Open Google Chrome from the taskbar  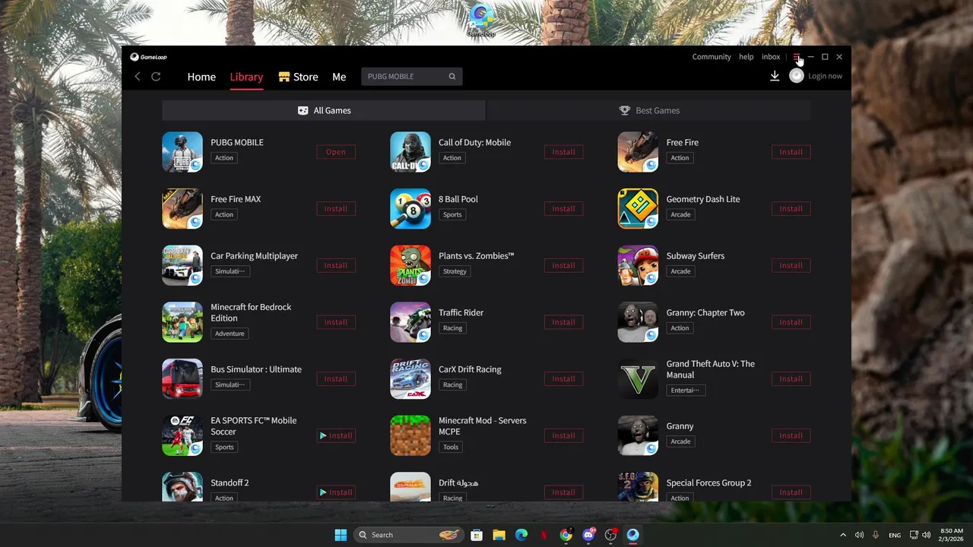click(566, 535)
